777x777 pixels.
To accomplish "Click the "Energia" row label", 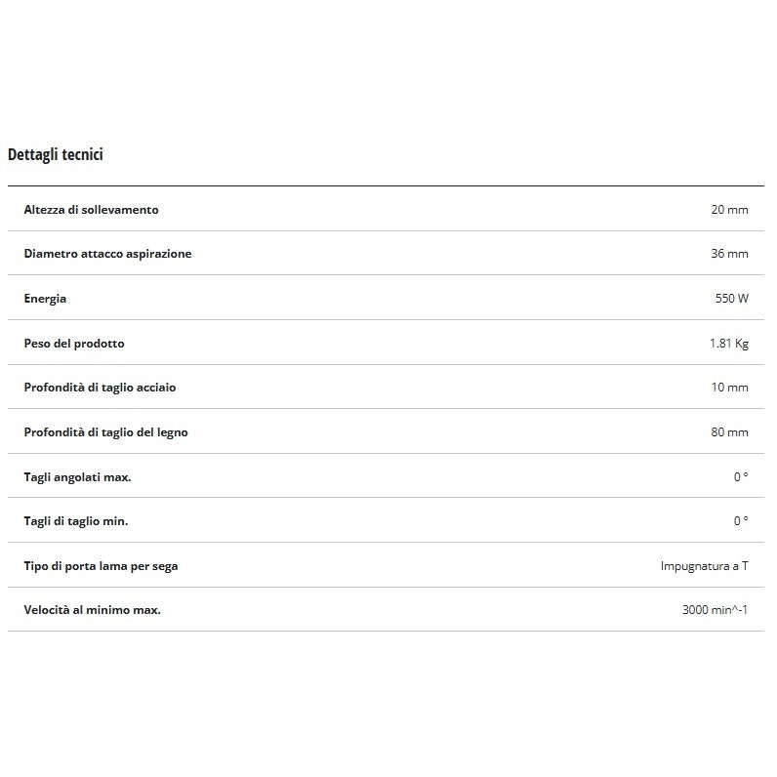I will [x=45, y=299].
